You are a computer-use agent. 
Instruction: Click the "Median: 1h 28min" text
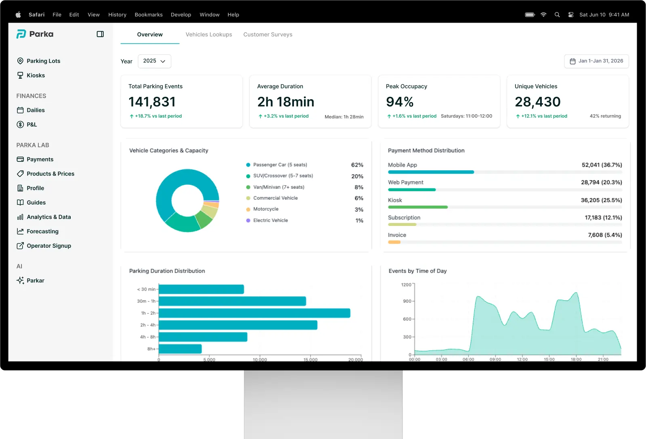pos(344,117)
